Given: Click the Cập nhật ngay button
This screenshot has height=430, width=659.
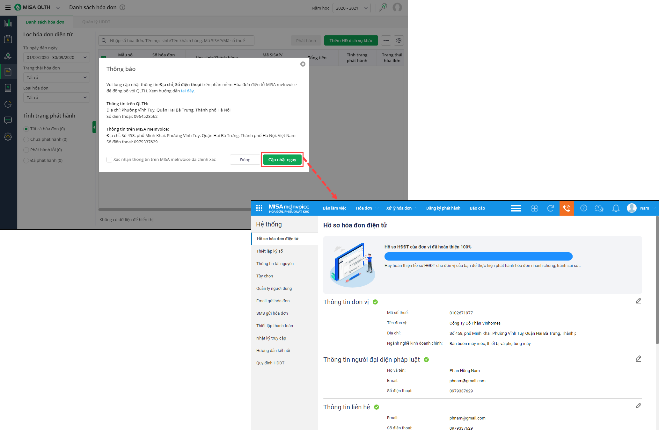Looking at the screenshot, I should pos(282,160).
